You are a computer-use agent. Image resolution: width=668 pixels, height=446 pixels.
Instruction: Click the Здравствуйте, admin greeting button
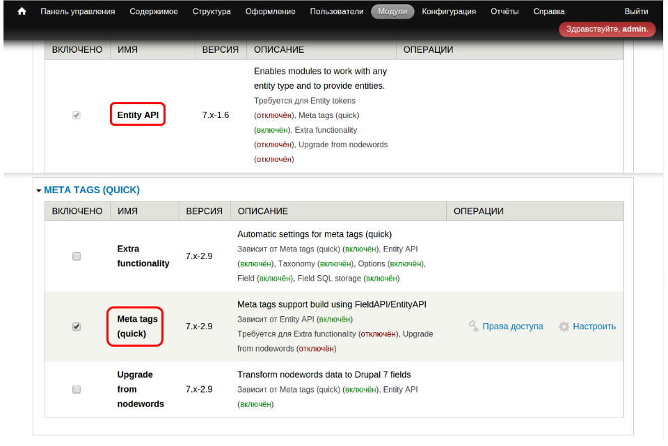click(607, 29)
